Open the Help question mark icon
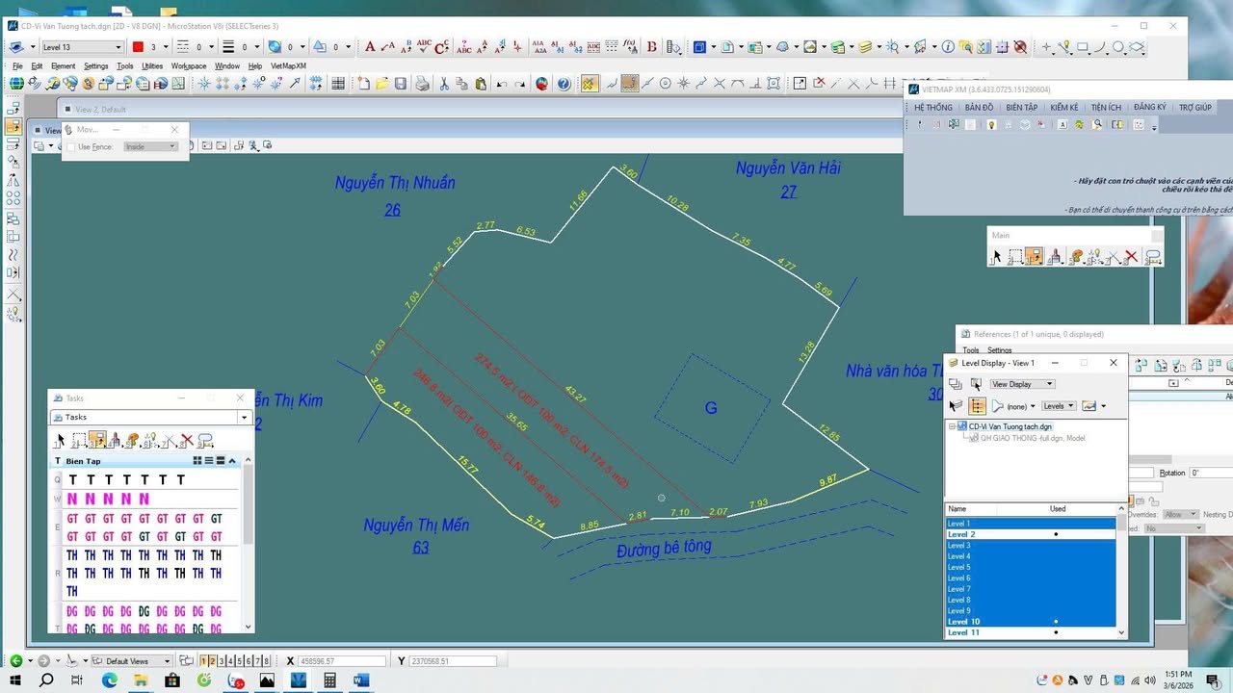The image size is (1233, 693). (564, 84)
